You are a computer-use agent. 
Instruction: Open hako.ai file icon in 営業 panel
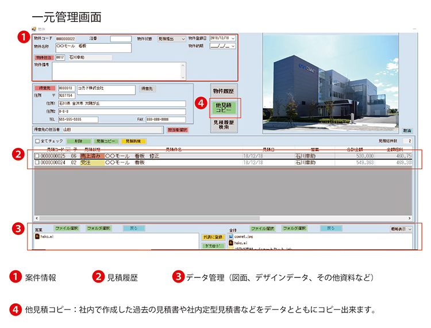[x=37, y=237]
